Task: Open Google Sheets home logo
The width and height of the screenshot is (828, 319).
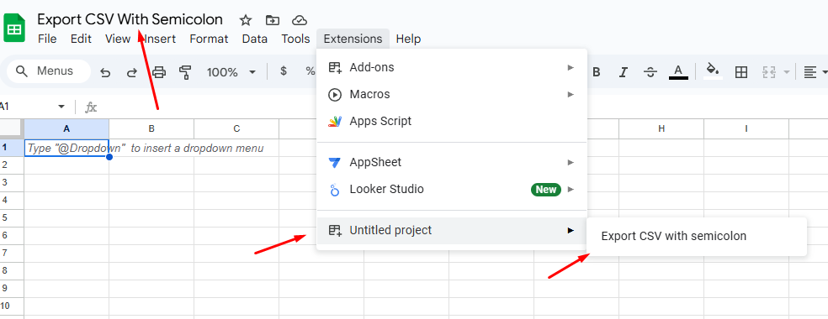Action: (14, 28)
